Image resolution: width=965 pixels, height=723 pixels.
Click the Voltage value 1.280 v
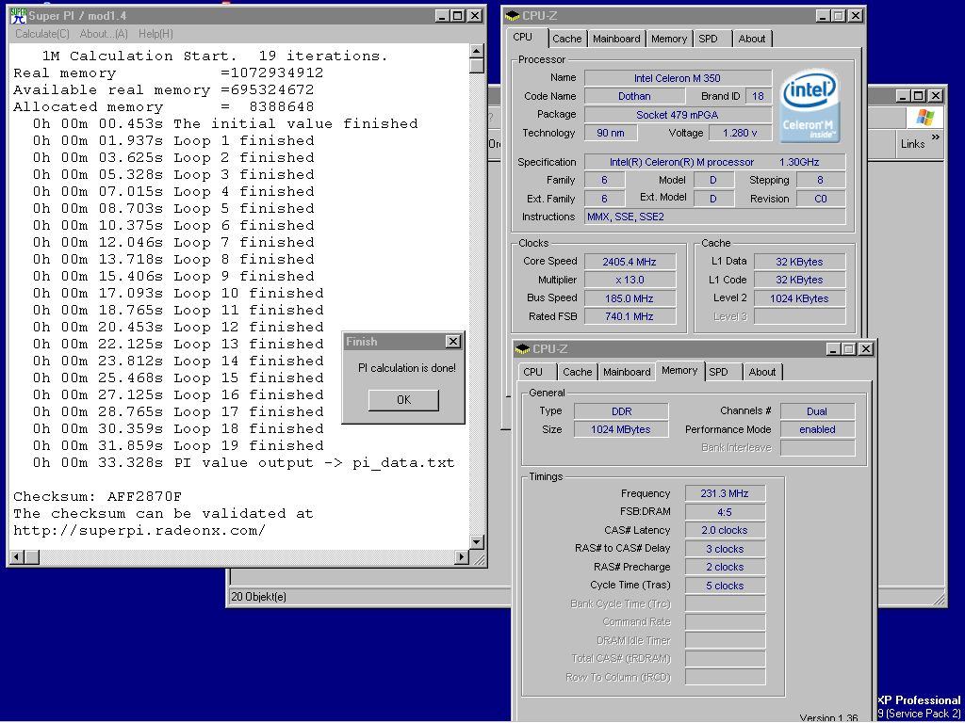740,133
